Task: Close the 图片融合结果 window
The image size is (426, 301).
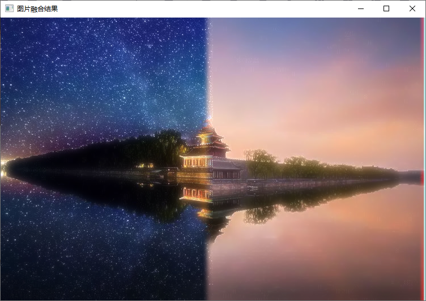Action: pyautogui.click(x=412, y=8)
